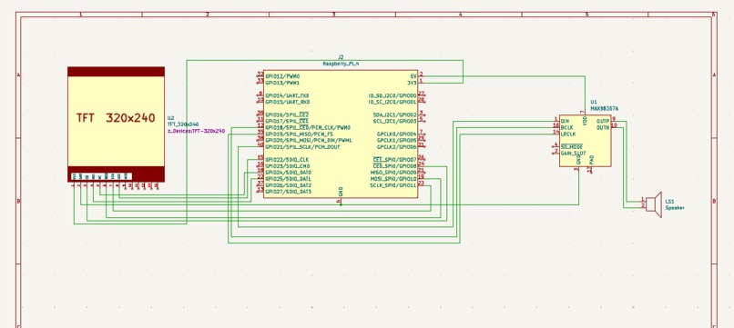Viewport: 734px width, 328px height.
Task: Select the CE1_SPI0/GPIO07 pin label
Action: tap(394, 160)
